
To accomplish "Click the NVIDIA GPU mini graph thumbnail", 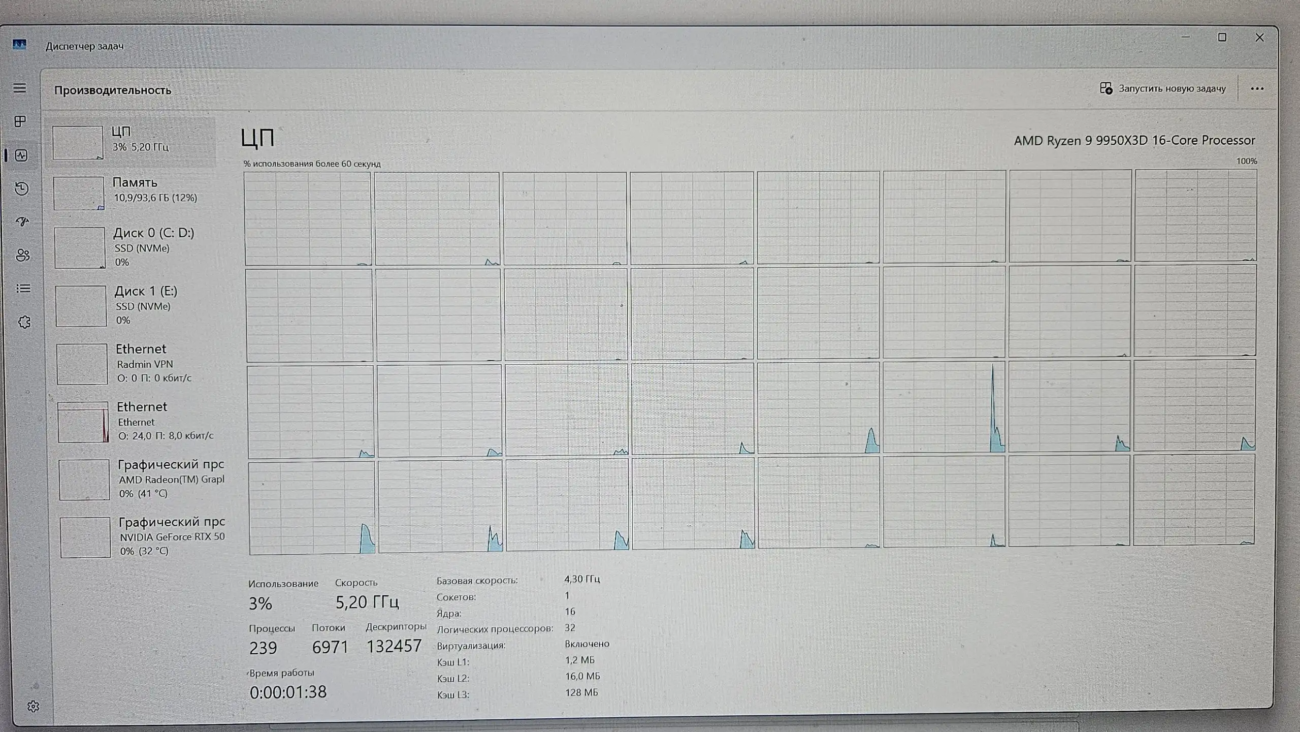I will [x=85, y=537].
